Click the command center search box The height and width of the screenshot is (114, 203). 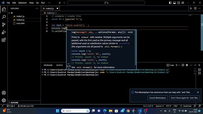106,3
